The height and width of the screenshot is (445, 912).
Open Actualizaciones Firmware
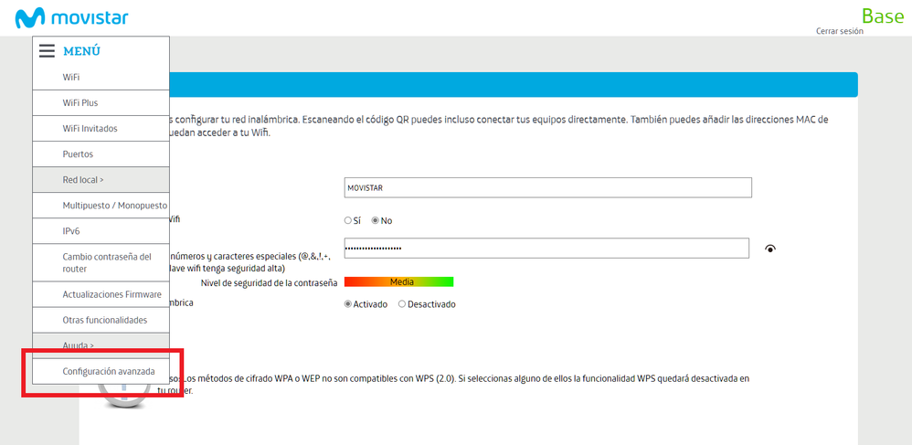point(111,294)
